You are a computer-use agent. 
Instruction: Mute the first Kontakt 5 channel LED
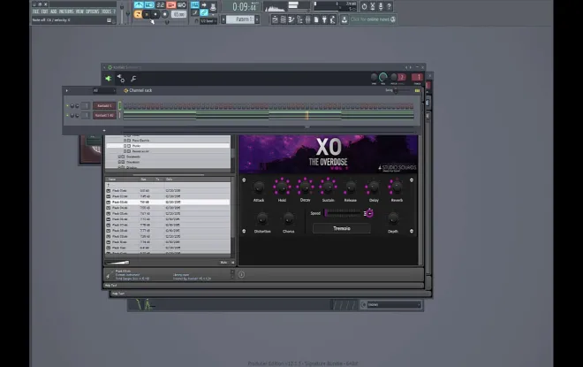click(x=67, y=106)
